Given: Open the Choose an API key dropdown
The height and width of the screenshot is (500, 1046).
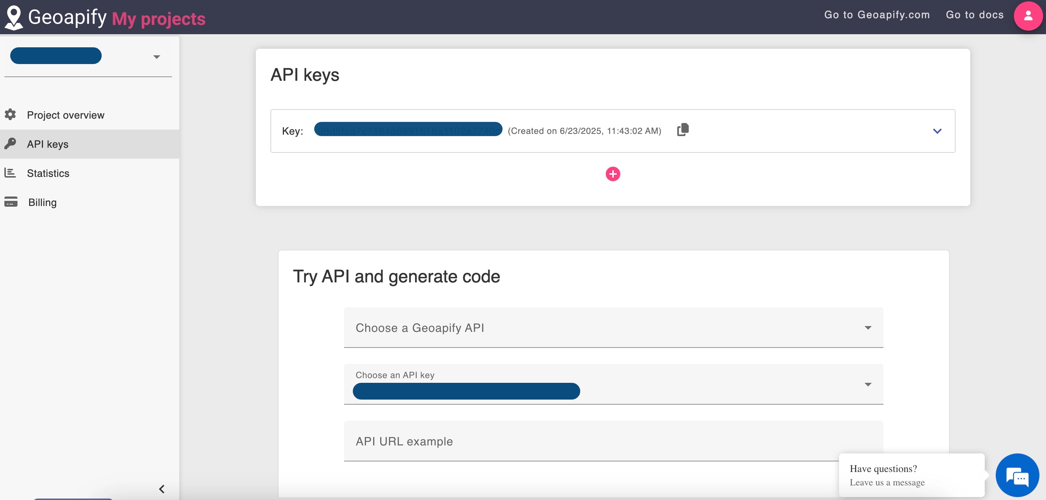Looking at the screenshot, I should pos(613,384).
